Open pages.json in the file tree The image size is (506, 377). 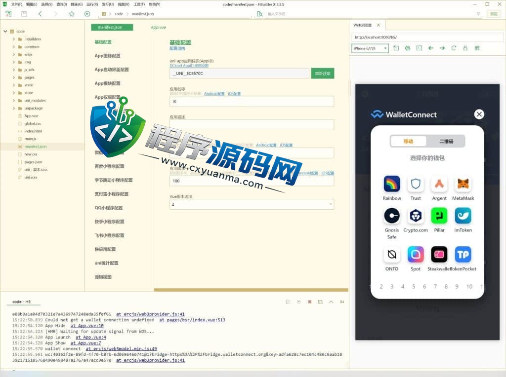tap(33, 162)
